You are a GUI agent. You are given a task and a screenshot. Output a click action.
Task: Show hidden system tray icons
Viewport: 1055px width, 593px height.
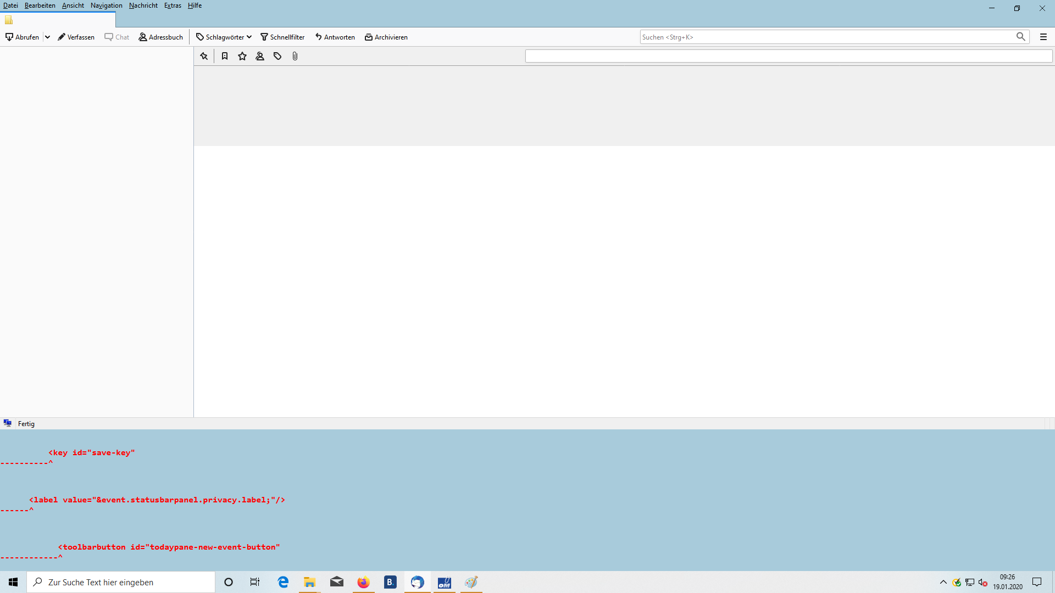click(x=943, y=582)
